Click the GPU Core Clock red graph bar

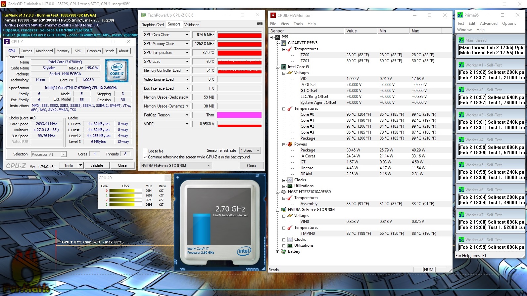[239, 35]
